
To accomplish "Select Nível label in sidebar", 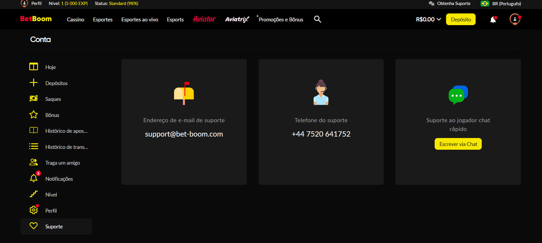I will (x=51, y=195).
